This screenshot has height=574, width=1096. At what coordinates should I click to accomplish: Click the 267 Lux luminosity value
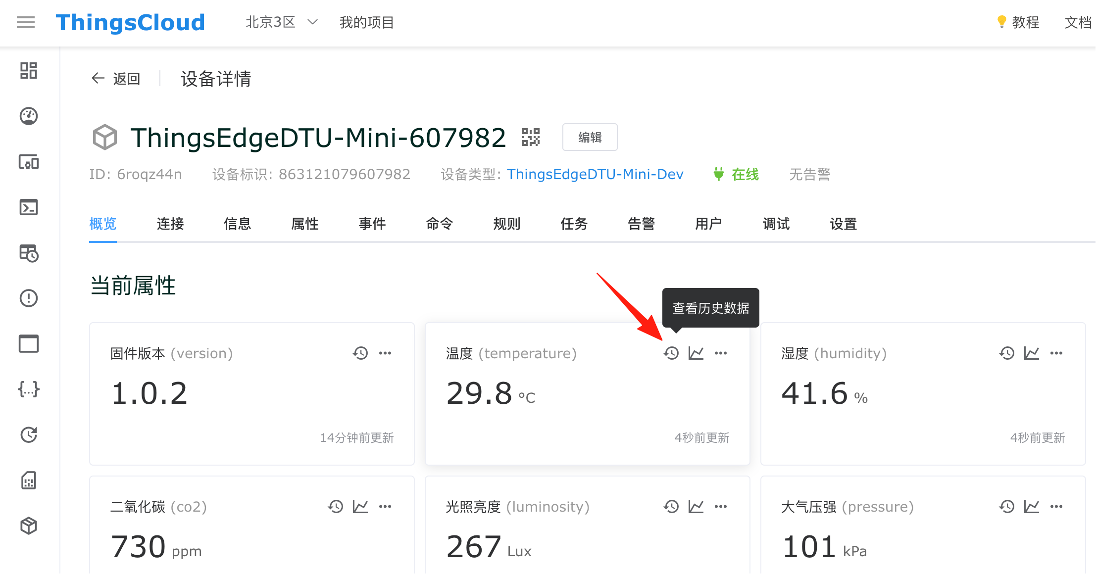[489, 547]
